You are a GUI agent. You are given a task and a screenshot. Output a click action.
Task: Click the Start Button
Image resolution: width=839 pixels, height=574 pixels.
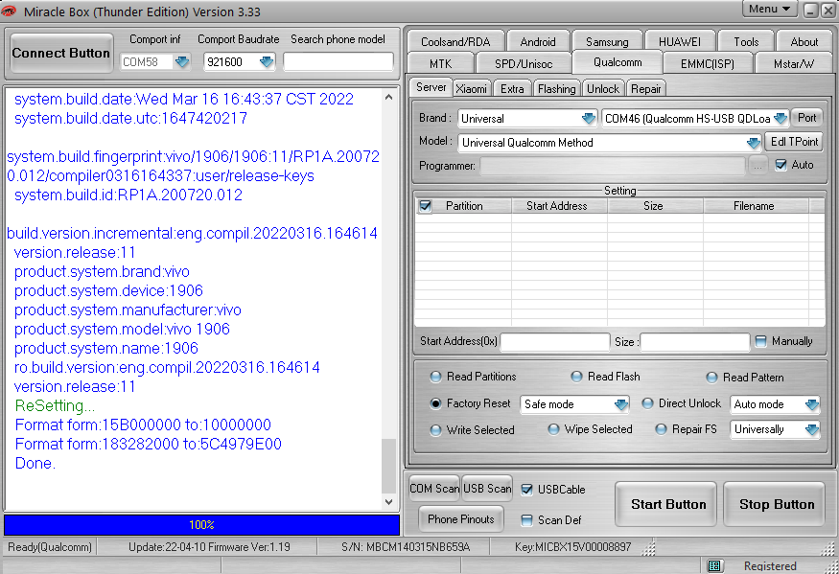(667, 504)
